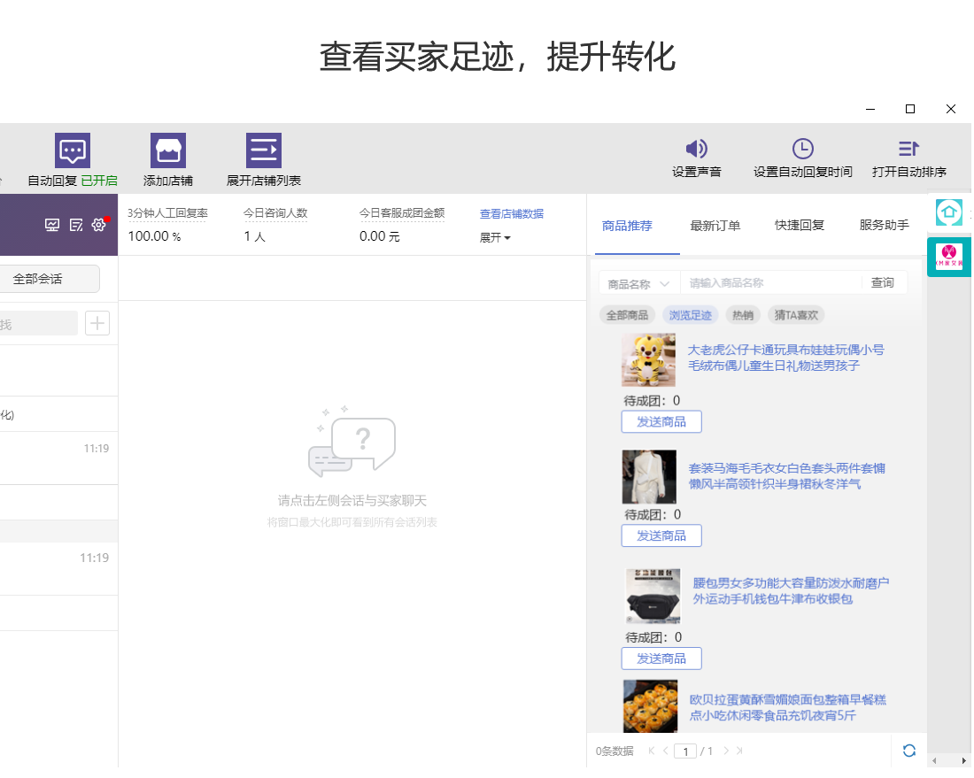Image resolution: width=974 pixels, height=778 pixels.
Task: Select the 热销 filter chip
Action: (741, 315)
